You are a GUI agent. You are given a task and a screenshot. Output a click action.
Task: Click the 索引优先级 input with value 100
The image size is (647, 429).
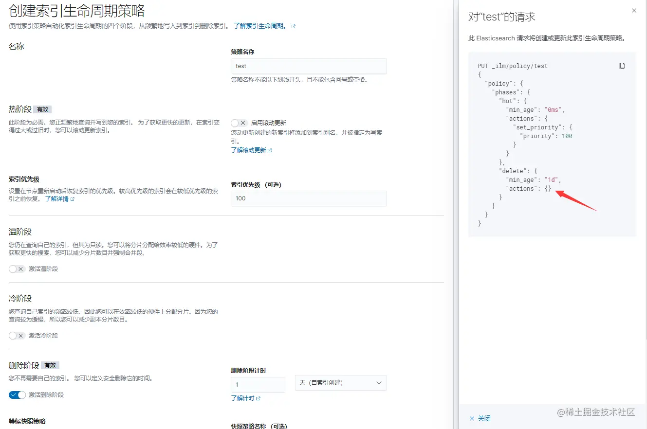click(x=308, y=198)
